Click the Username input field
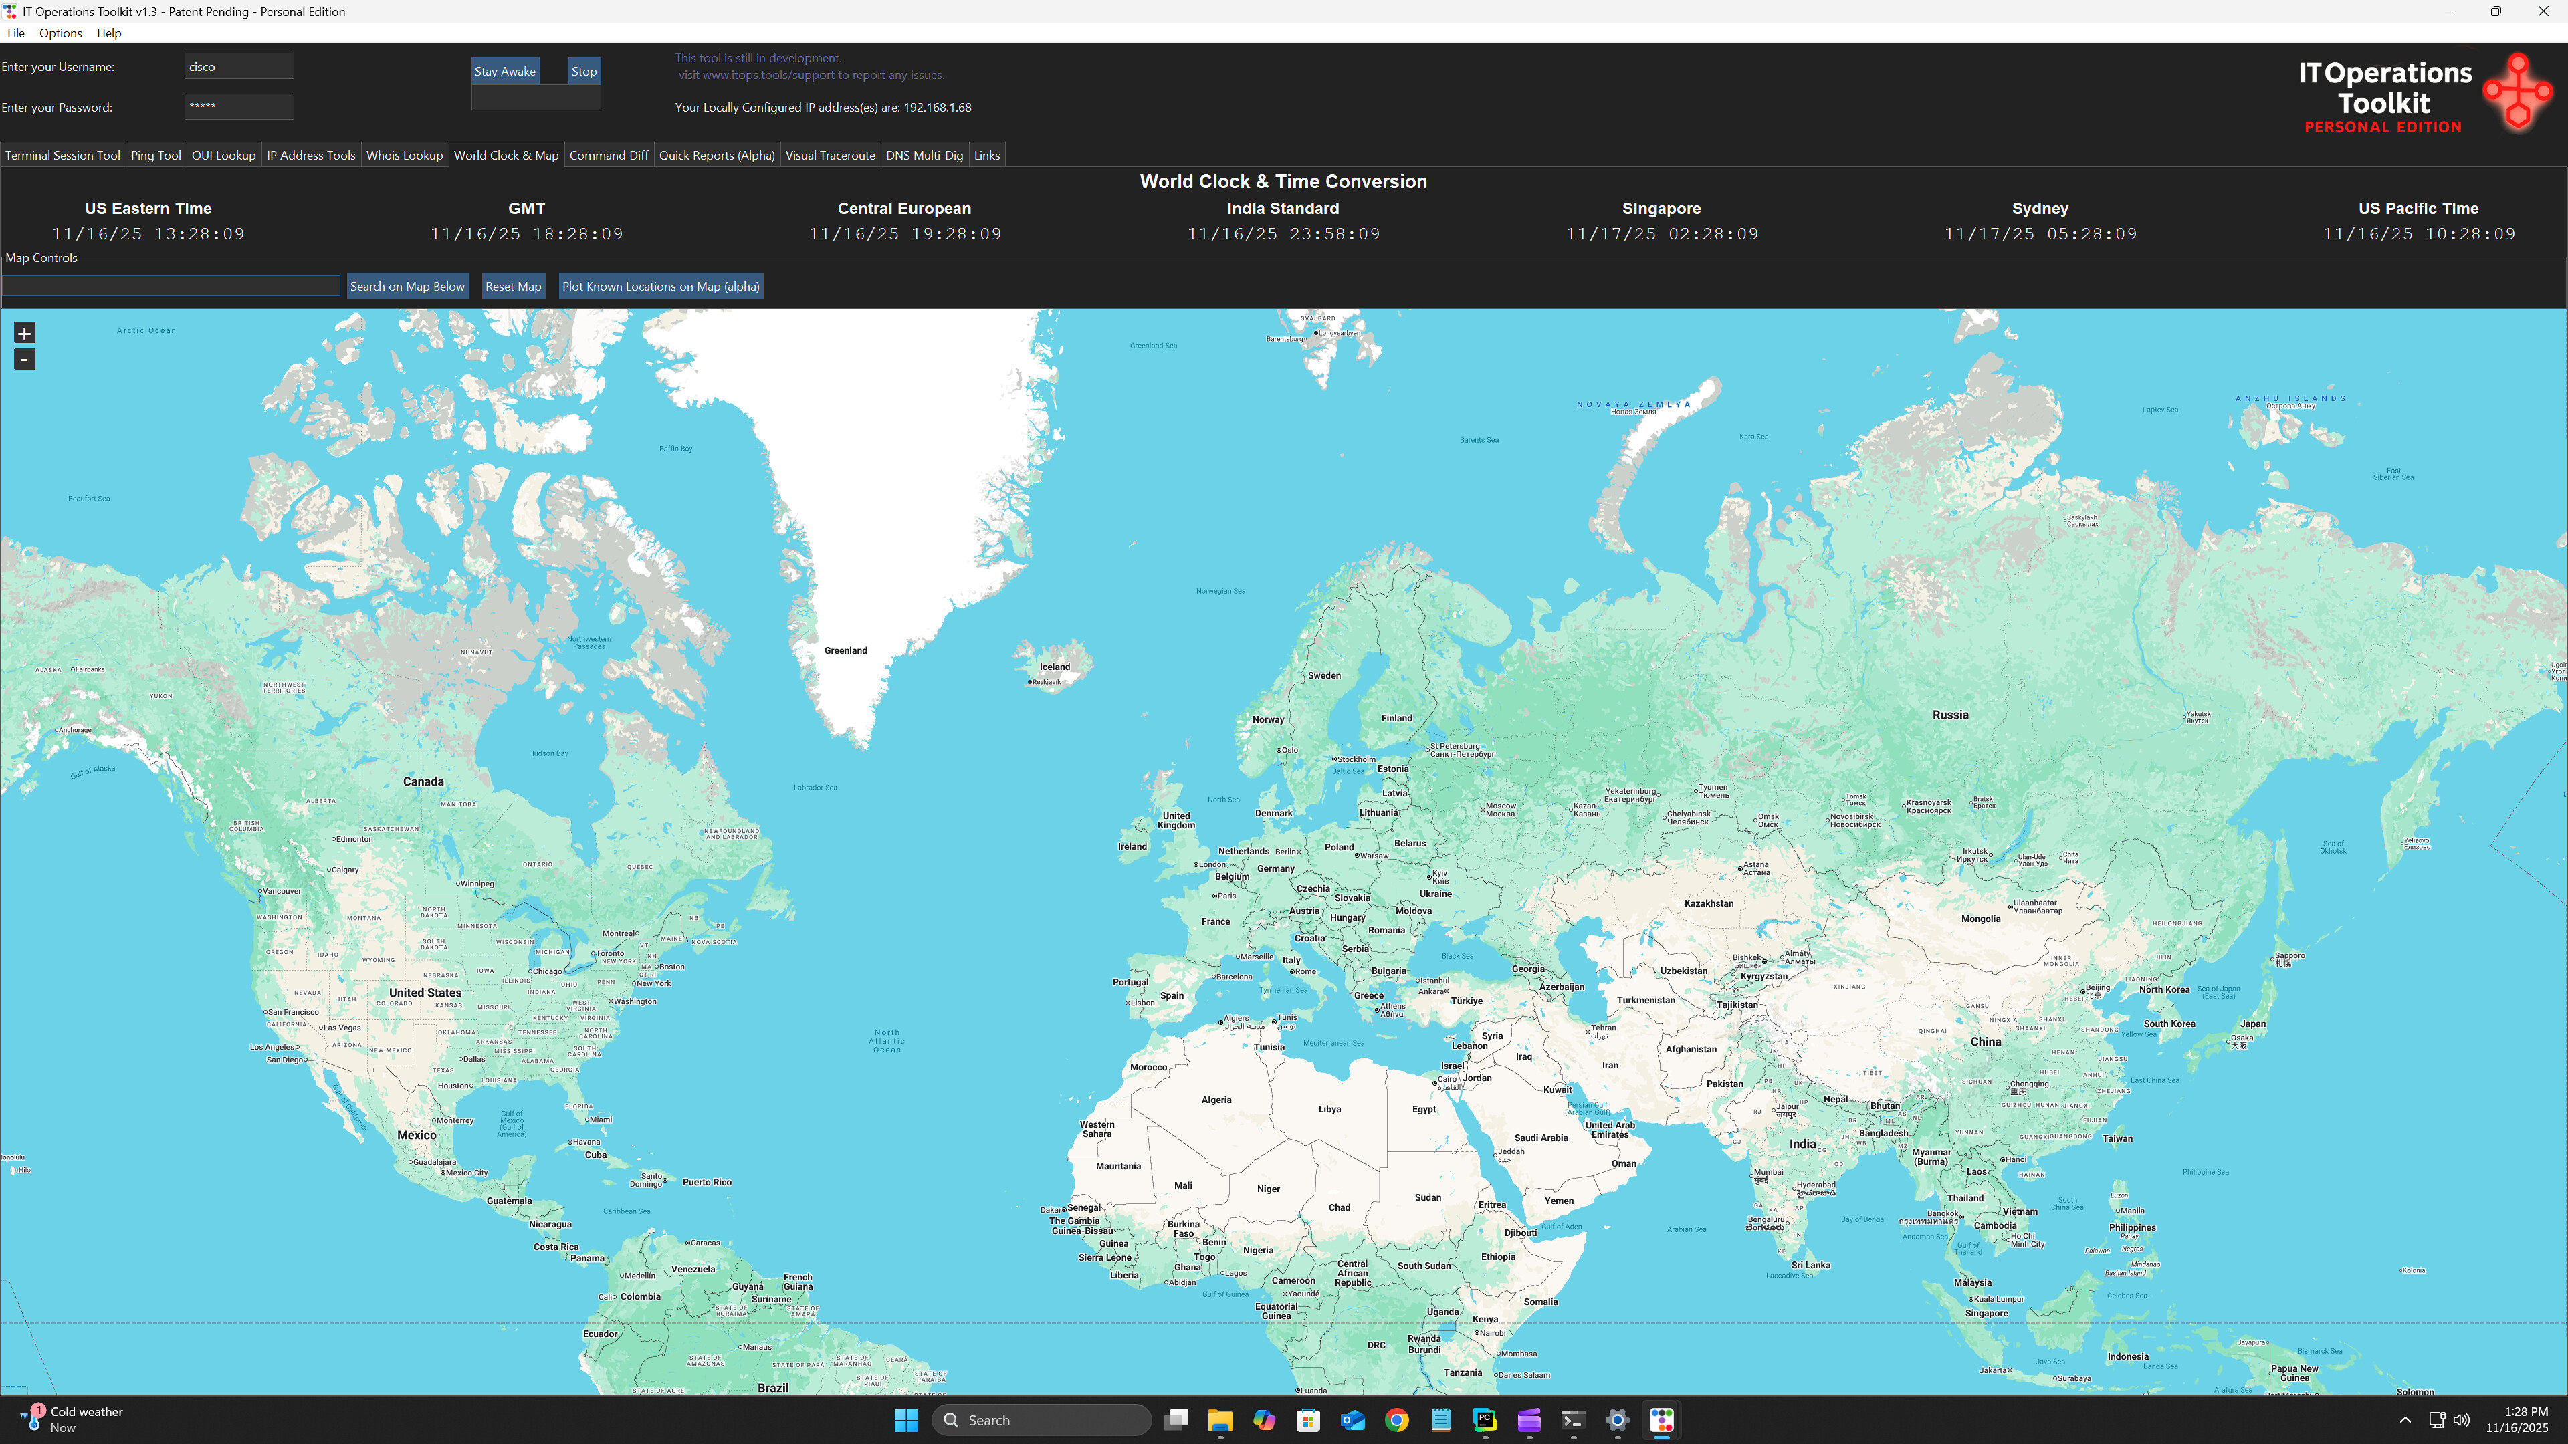Image resolution: width=2568 pixels, height=1444 pixels. (x=238, y=66)
